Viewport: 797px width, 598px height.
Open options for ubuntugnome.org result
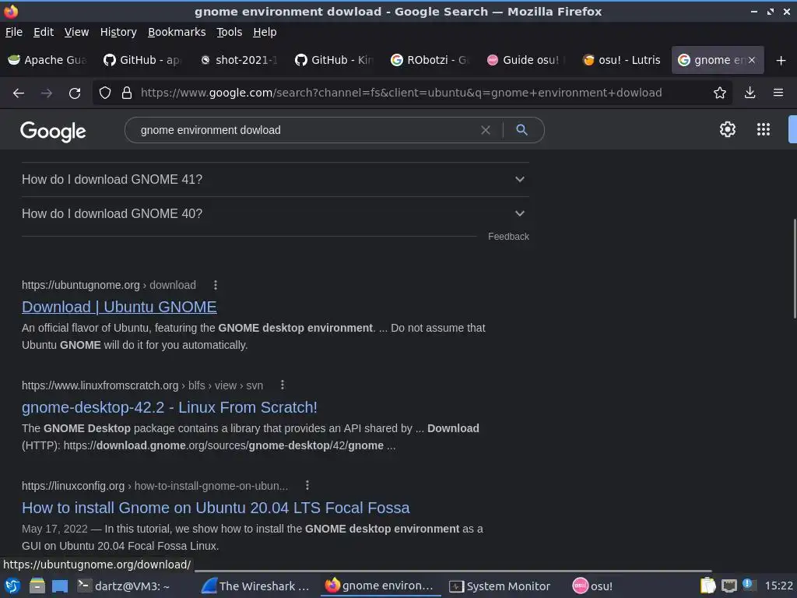click(x=216, y=285)
